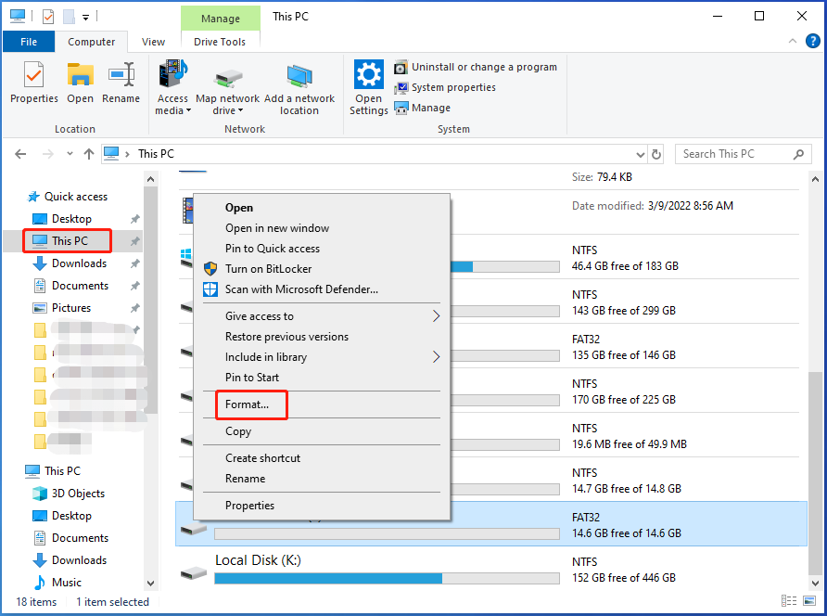Click the main pane scroll down arrow
Screen dimensions: 827x616
(x=815, y=584)
